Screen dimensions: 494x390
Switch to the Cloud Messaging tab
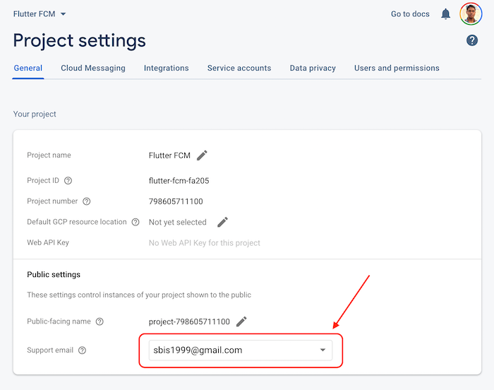(93, 69)
